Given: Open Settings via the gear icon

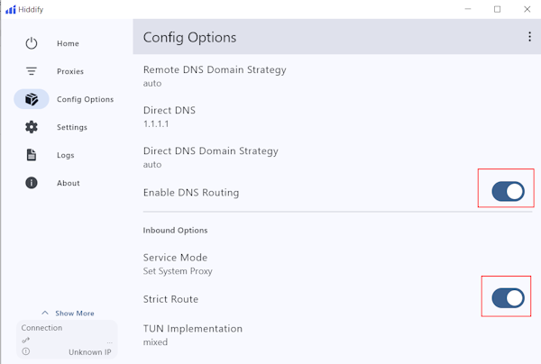Looking at the screenshot, I should [32, 127].
